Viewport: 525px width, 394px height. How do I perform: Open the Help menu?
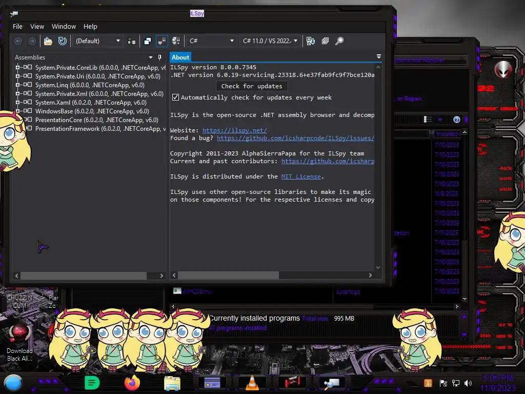click(x=90, y=27)
